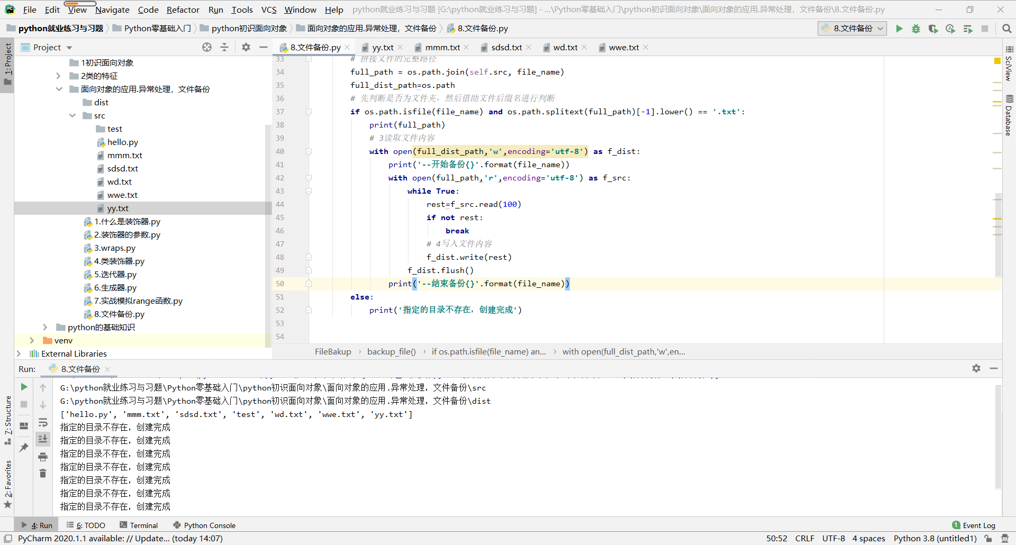Select the dist folder
The height and width of the screenshot is (545, 1016).
[x=101, y=103]
